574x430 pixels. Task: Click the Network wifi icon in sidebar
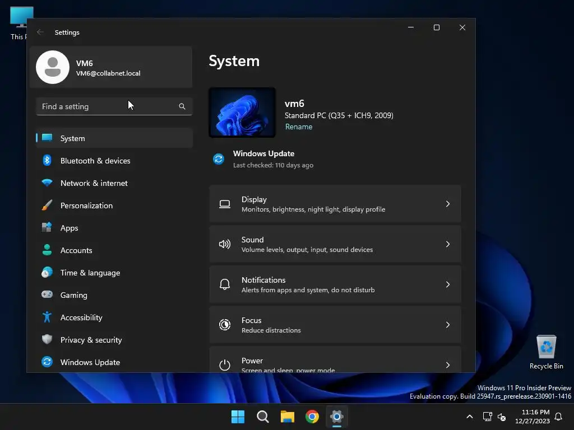[47, 183]
